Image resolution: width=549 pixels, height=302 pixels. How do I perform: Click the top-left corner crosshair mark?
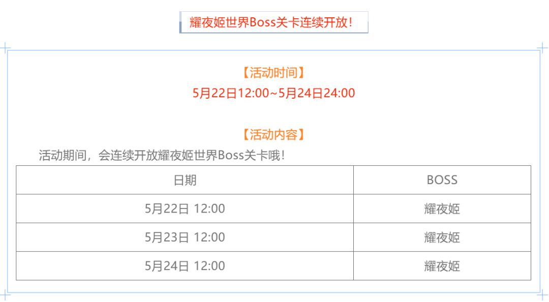pyautogui.click(x=5, y=48)
